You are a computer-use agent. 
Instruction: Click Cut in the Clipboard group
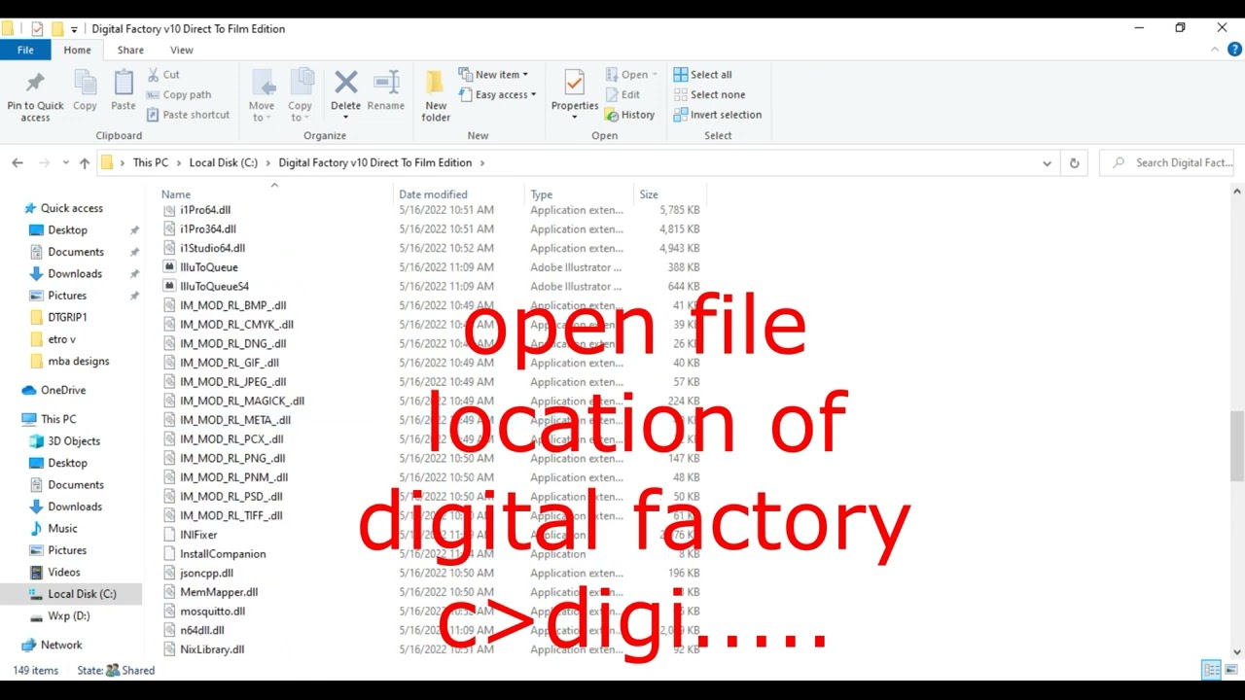click(x=163, y=75)
